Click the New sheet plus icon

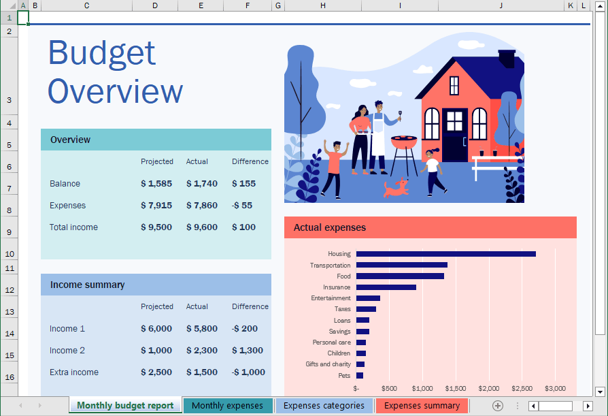[498, 406]
